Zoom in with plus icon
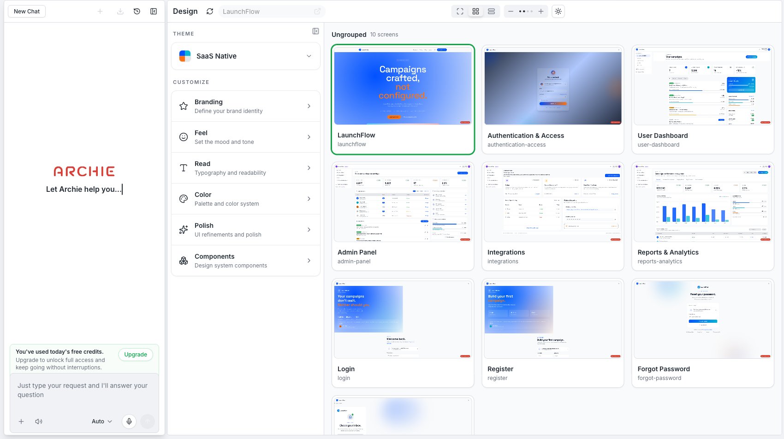This screenshot has height=439, width=784. pos(541,12)
